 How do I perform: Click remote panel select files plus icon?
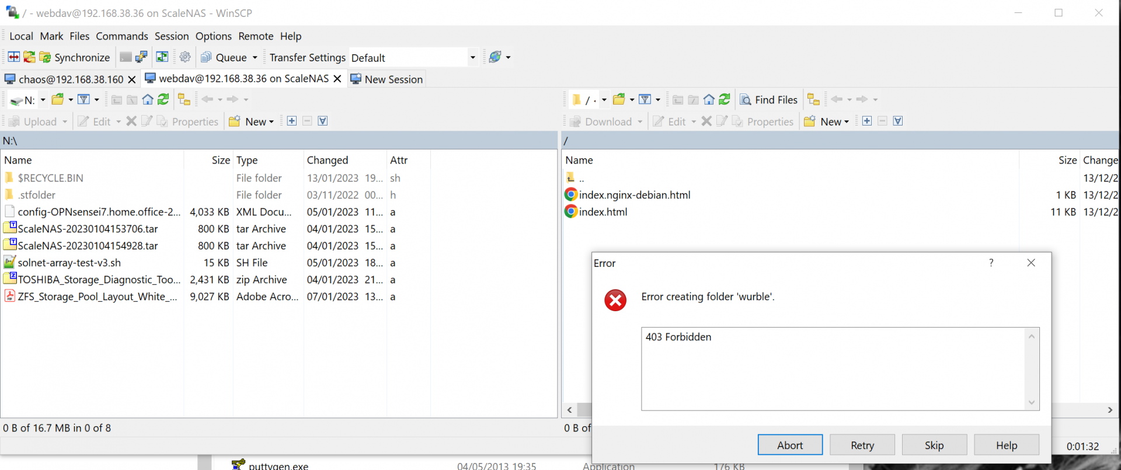pos(867,121)
